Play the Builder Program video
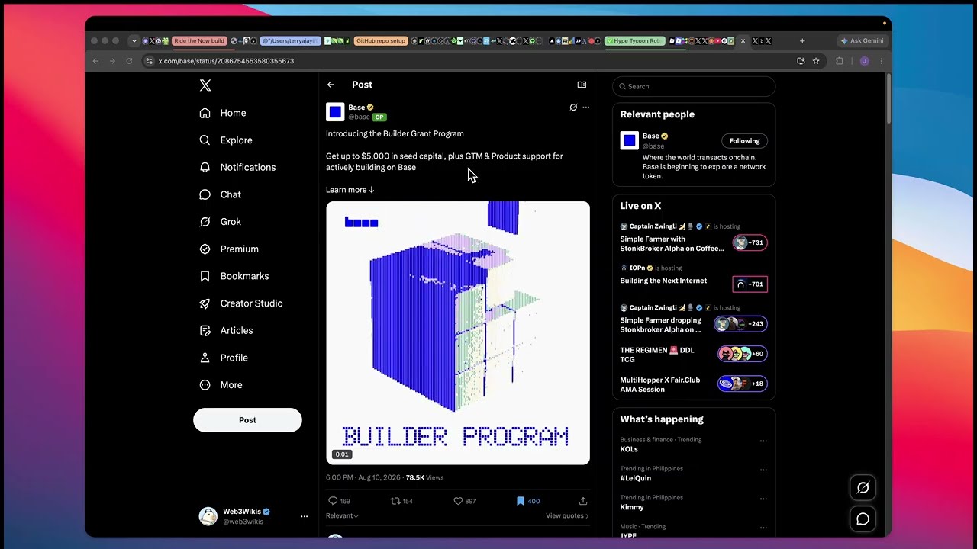This screenshot has width=977, height=549. click(458, 333)
